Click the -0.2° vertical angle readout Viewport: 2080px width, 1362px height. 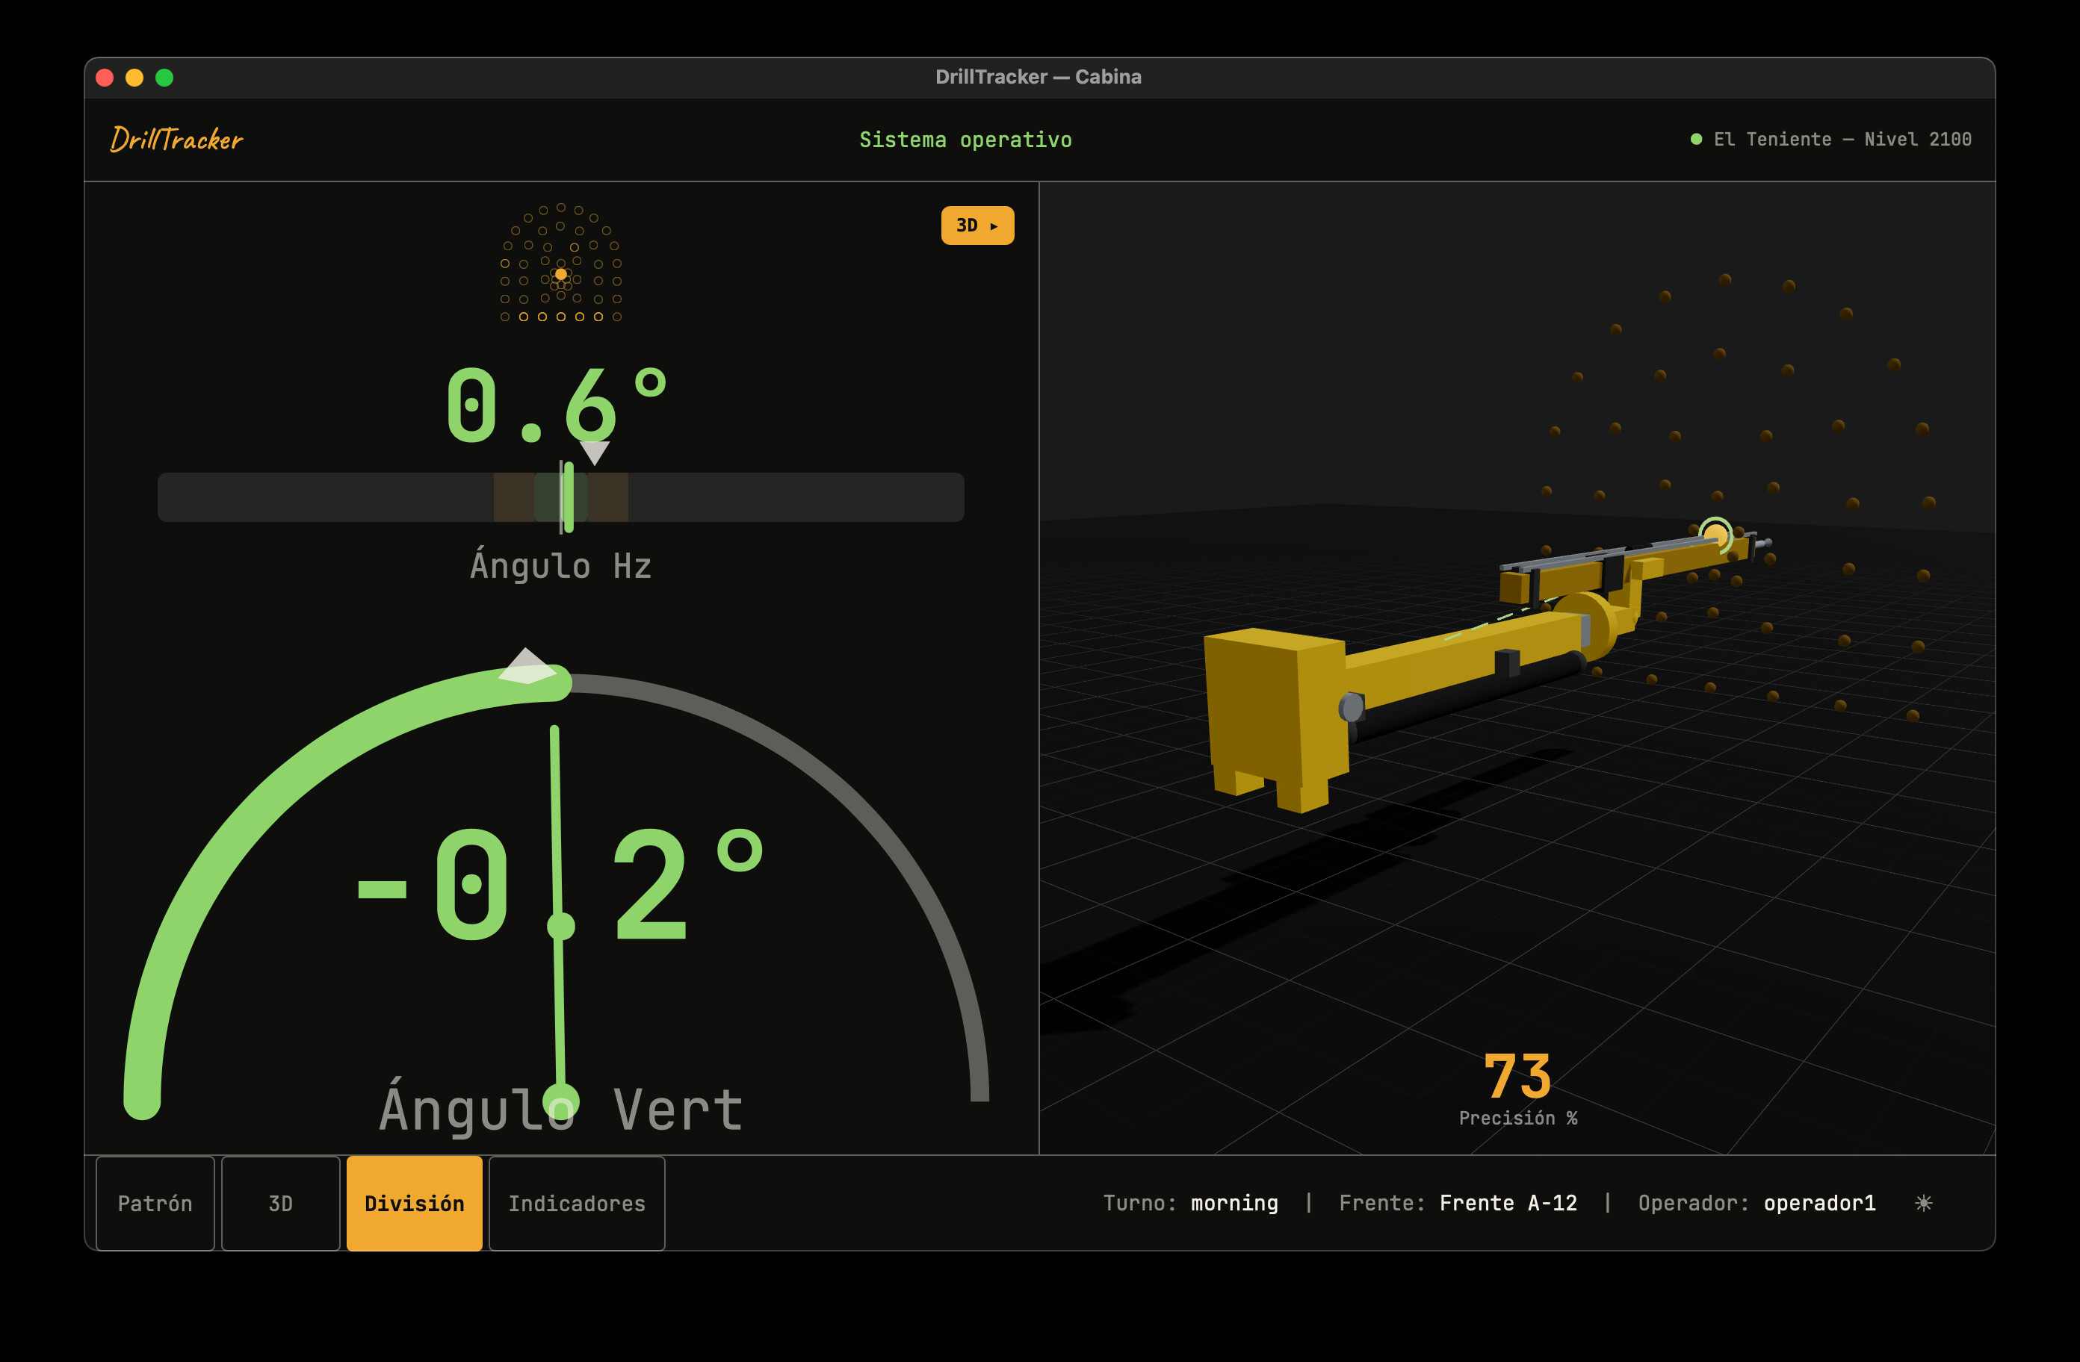(x=560, y=884)
